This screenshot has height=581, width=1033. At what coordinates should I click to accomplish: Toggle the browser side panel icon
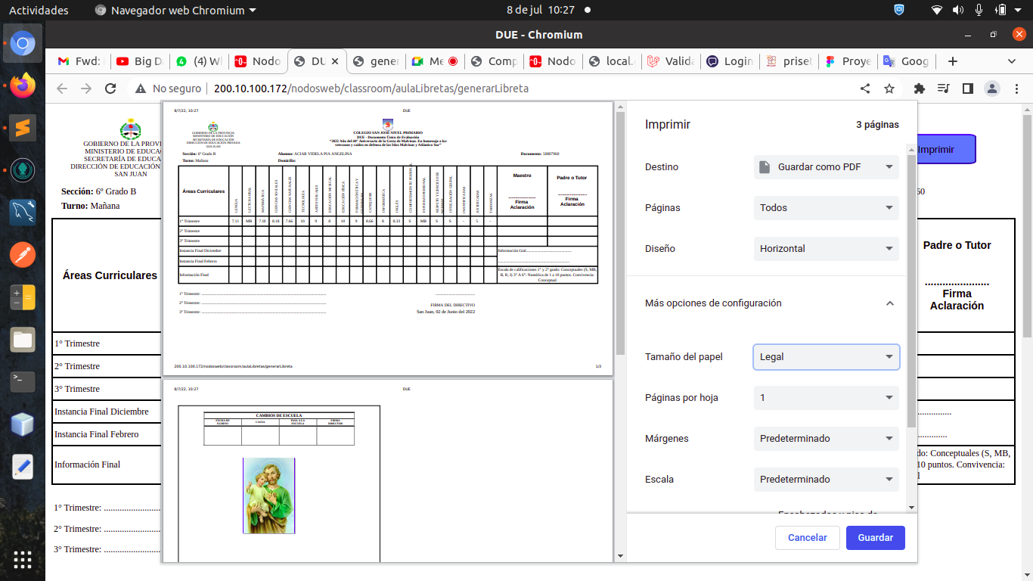click(967, 89)
